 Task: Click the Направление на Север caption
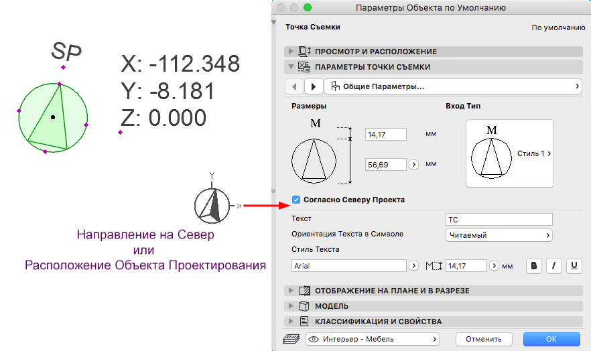tap(145, 234)
